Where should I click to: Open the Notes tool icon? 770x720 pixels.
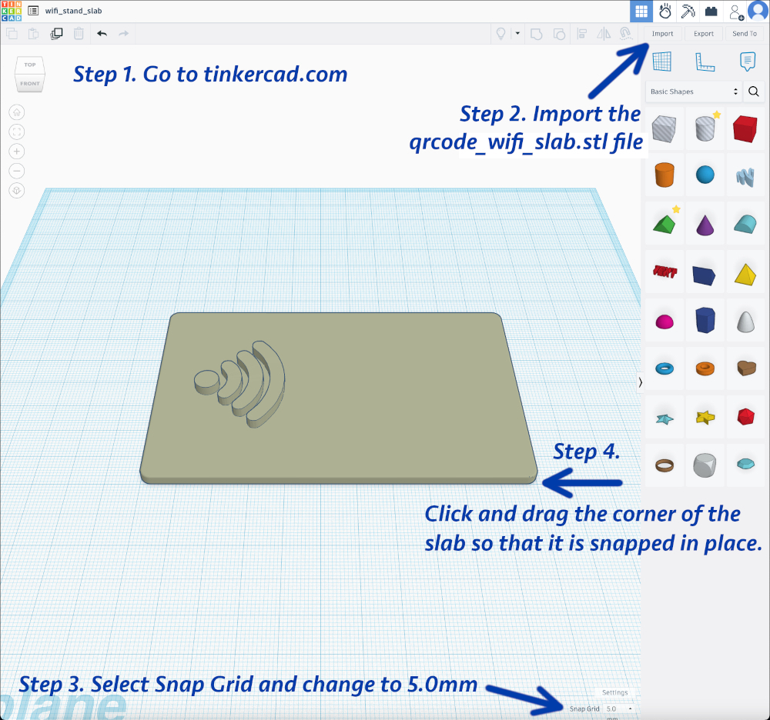point(748,62)
